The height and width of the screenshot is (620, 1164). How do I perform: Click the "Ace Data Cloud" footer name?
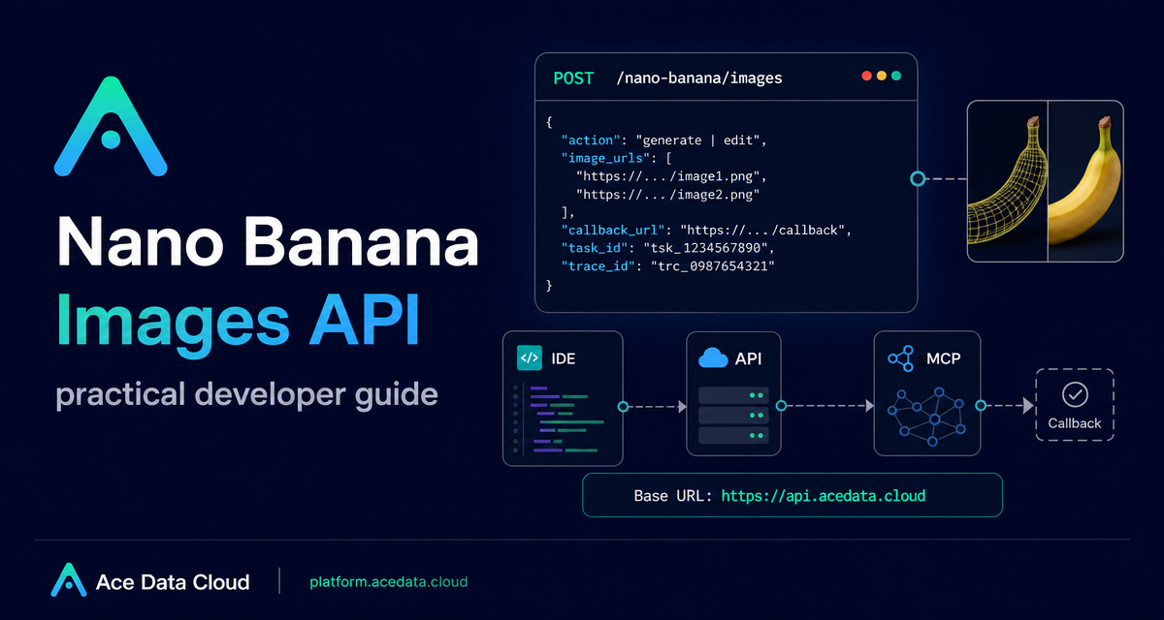point(173,581)
